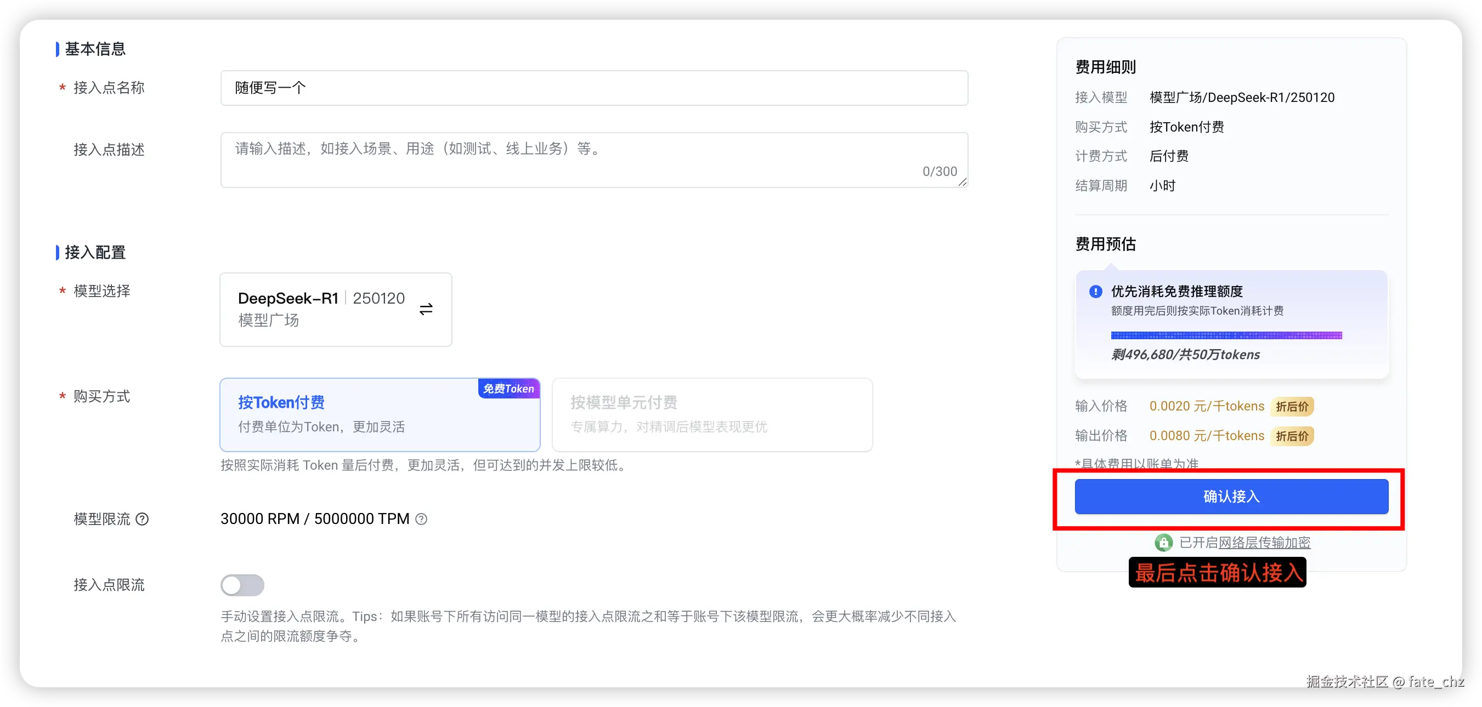Image resolution: width=1482 pixels, height=707 pixels.
Task: Enable the 接入点限流 switch
Action: [242, 585]
